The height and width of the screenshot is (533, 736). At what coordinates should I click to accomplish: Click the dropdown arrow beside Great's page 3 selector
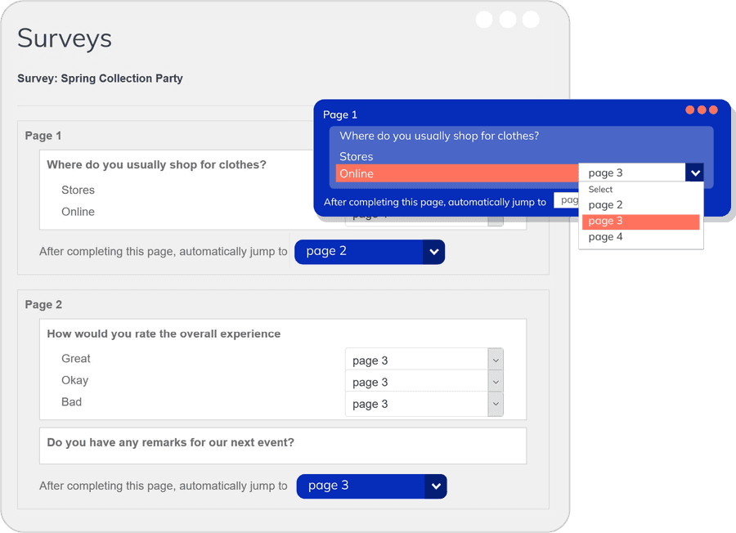[494, 360]
